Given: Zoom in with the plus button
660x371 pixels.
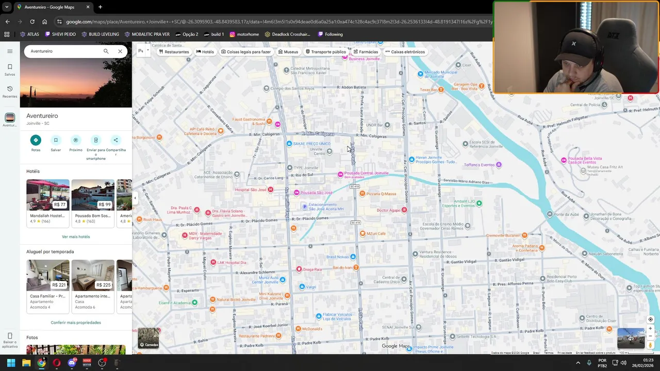Looking at the screenshot, I should point(650,328).
